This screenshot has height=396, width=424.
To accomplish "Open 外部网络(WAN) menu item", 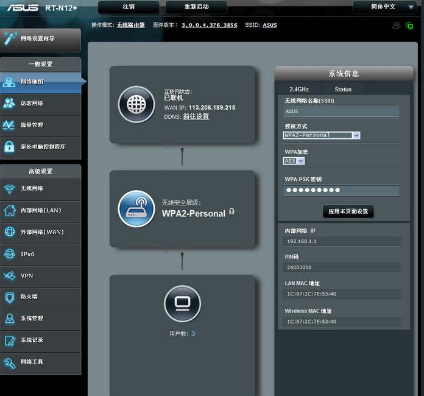I will pyautogui.click(x=41, y=232).
